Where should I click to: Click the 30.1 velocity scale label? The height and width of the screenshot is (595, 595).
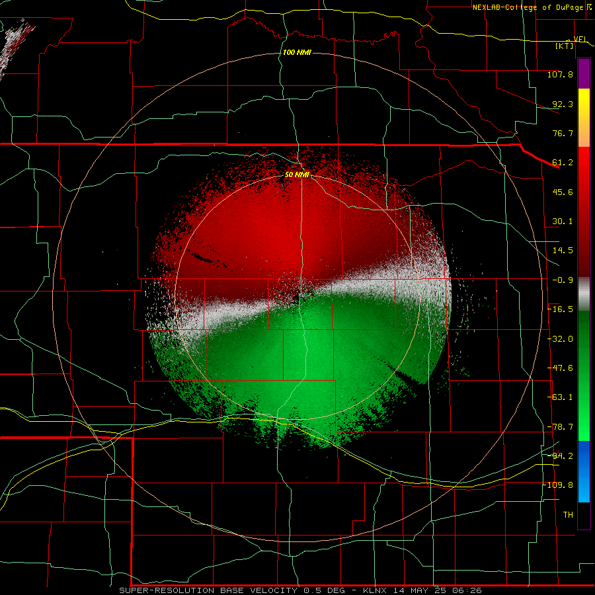click(x=563, y=221)
